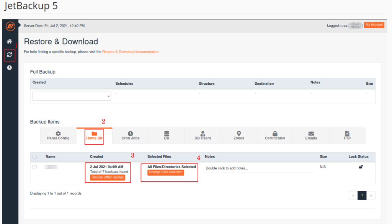Viewport: 392px width, 224px height.
Task: Click the My Account button
Action: click(374, 25)
